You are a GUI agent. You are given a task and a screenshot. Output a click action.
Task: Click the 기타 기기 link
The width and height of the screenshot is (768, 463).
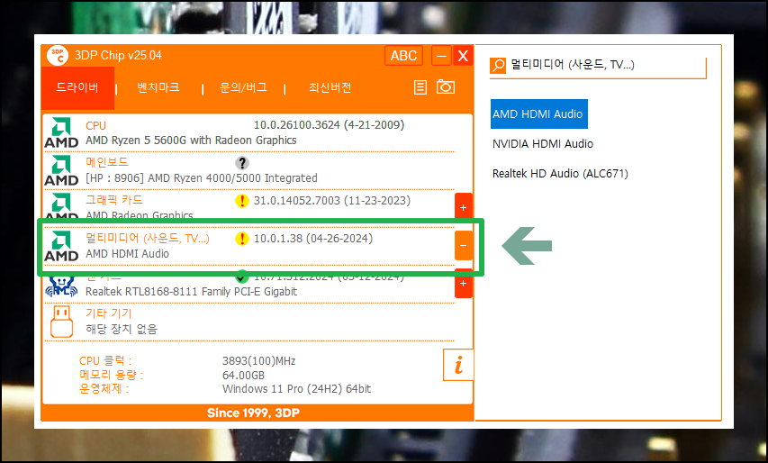(x=109, y=313)
